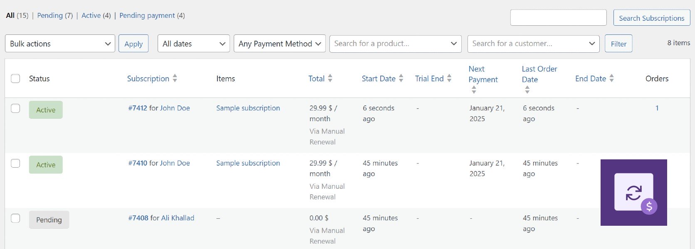
Task: Check the box for subscription #7410
Action: pos(15,163)
